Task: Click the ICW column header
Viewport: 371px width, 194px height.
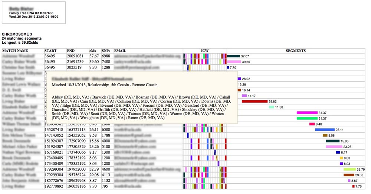Action: (205, 51)
